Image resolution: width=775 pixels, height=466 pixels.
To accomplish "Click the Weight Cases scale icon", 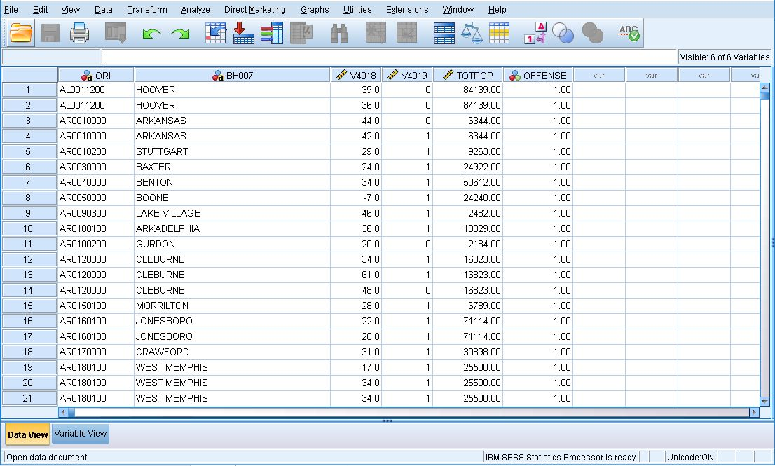I will (472, 34).
